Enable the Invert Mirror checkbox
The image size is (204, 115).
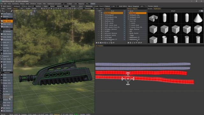[122, 6]
